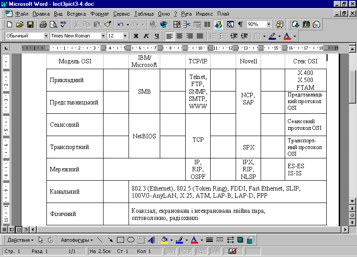Click the ЗАМ status bar indicator
Viewport: 357px width, 257px height.
point(215,251)
